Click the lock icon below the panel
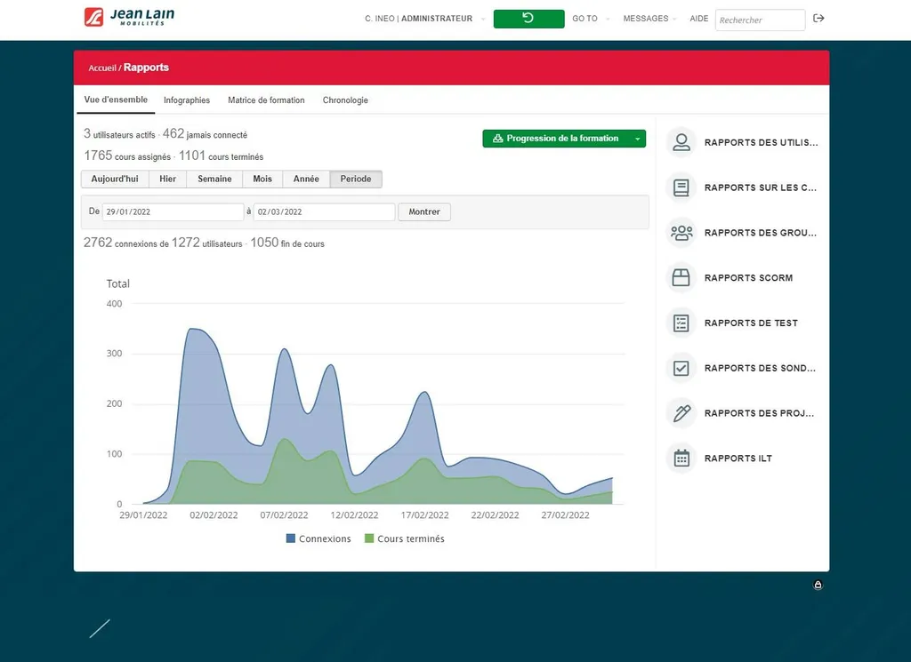This screenshot has width=911, height=662. coord(818,585)
